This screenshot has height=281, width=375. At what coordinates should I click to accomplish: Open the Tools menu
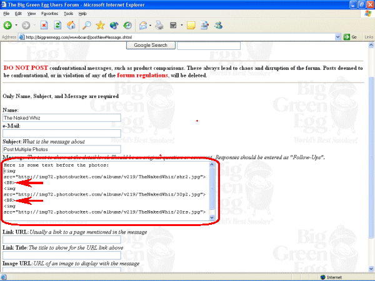click(x=68, y=14)
